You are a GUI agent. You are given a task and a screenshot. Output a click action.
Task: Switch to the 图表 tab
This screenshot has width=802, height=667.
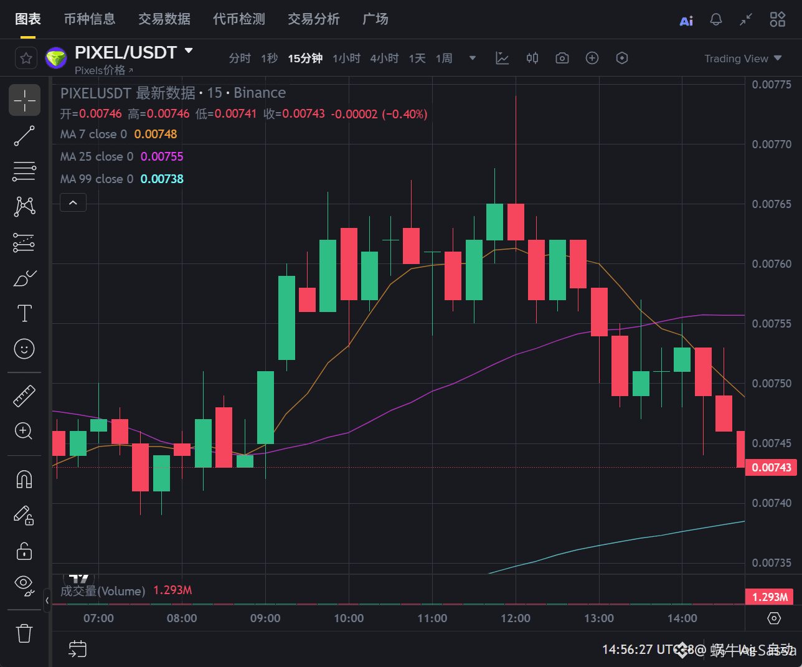(28, 19)
